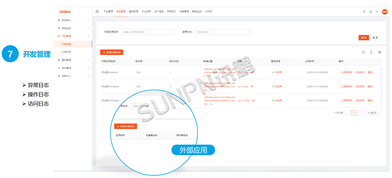Open 系统管理 top menu
Screen dimensions: 392x178
point(121,11)
